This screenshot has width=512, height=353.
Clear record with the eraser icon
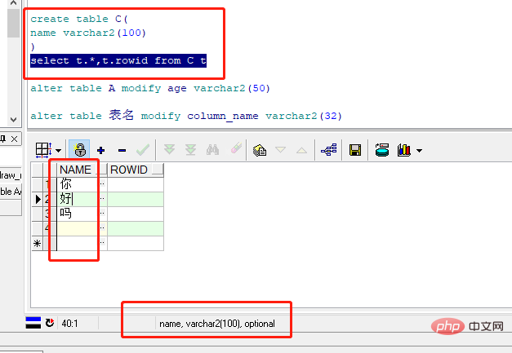click(x=236, y=148)
